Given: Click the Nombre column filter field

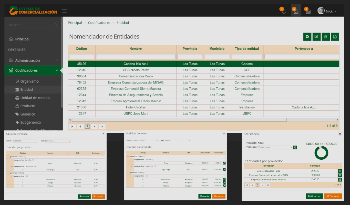Looking at the screenshot, I should pos(136,57).
